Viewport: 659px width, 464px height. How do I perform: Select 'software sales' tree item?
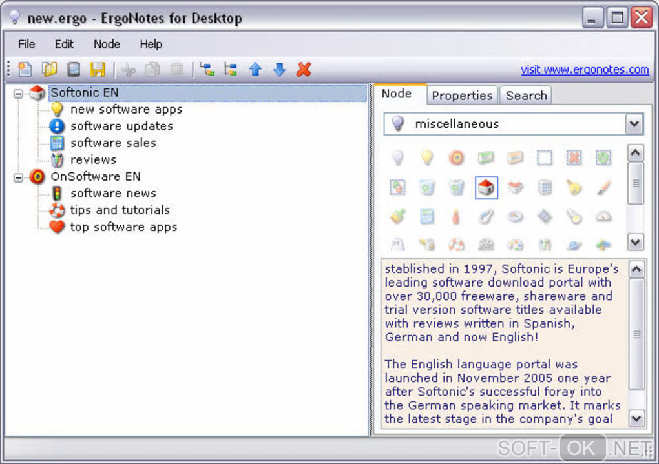tap(113, 143)
